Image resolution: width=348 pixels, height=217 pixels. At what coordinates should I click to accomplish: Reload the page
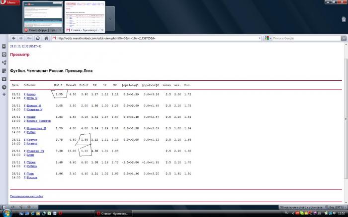tap(37, 38)
